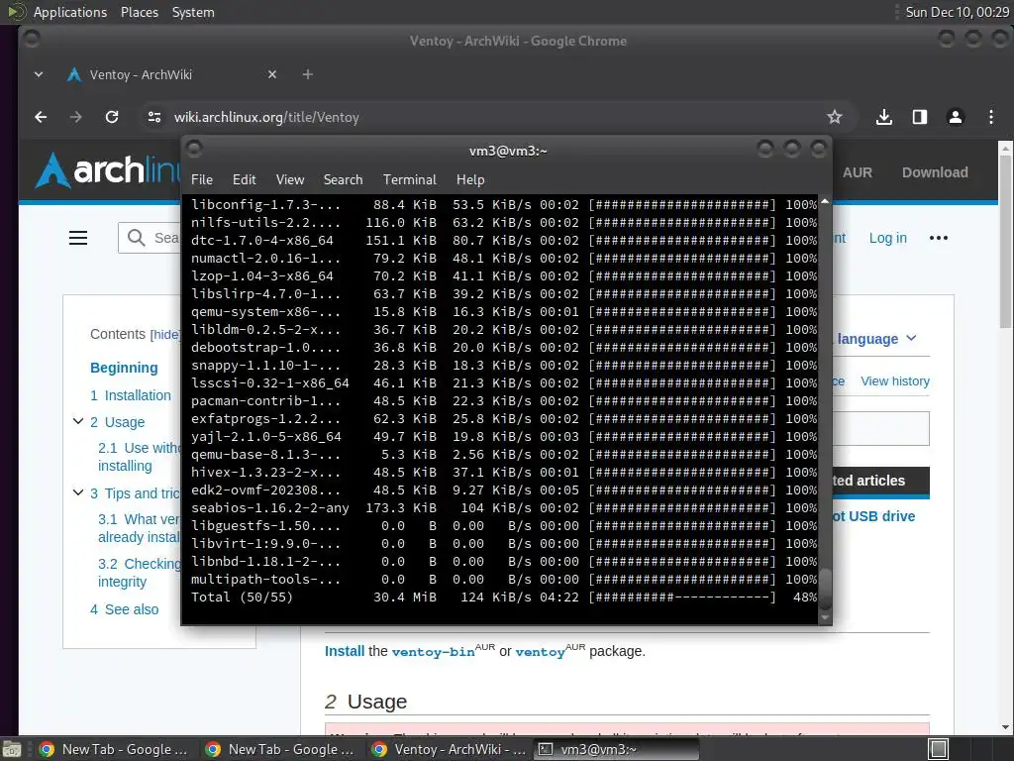Click terminal scroll-down arrow

coord(825,618)
